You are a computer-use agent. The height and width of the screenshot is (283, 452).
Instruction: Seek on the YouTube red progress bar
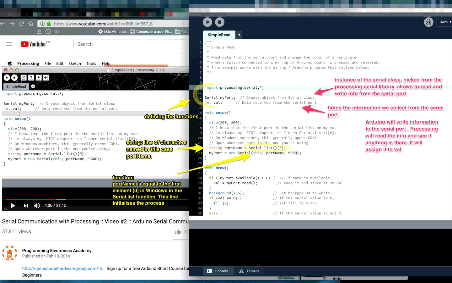coord(31,199)
